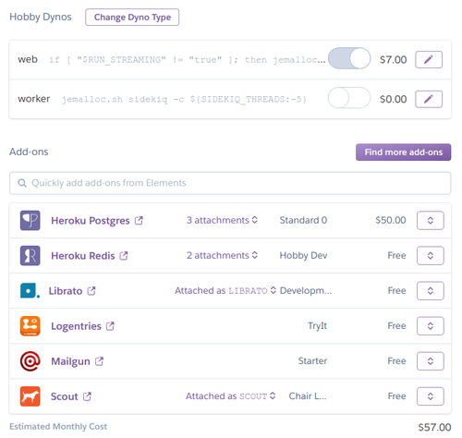Click the edit pencil for web dyno
Image resolution: width=462 pixels, height=438 pixels.
pyautogui.click(x=429, y=59)
